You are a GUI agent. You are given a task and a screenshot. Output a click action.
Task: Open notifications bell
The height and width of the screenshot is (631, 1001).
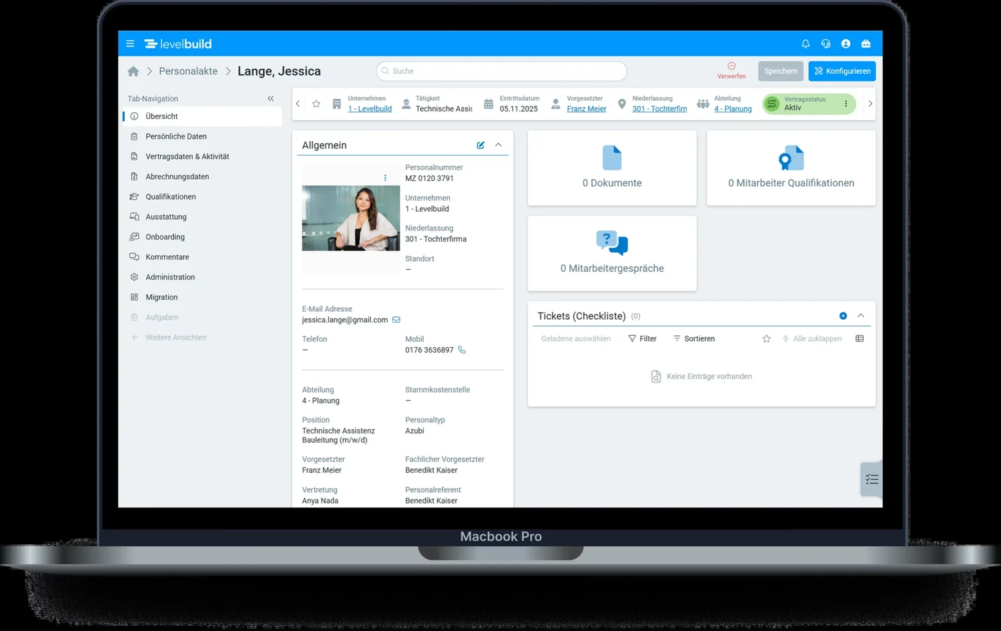click(805, 44)
